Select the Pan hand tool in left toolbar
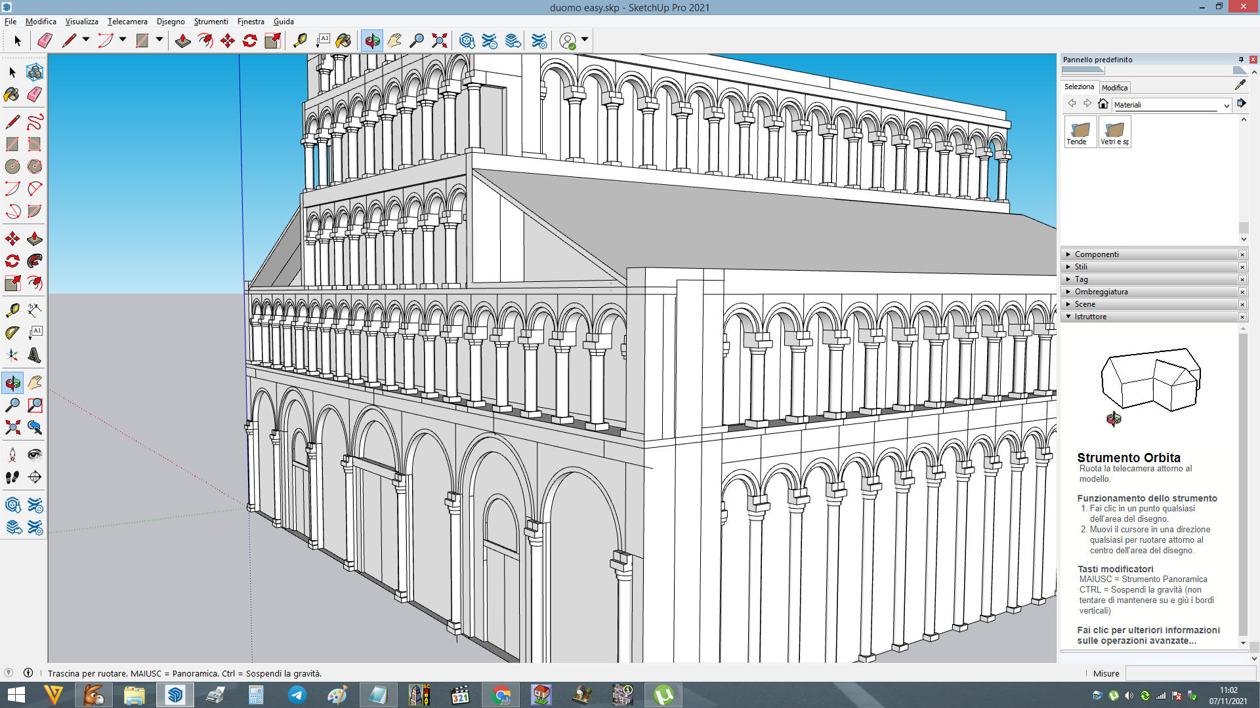1260x708 pixels. click(x=35, y=383)
